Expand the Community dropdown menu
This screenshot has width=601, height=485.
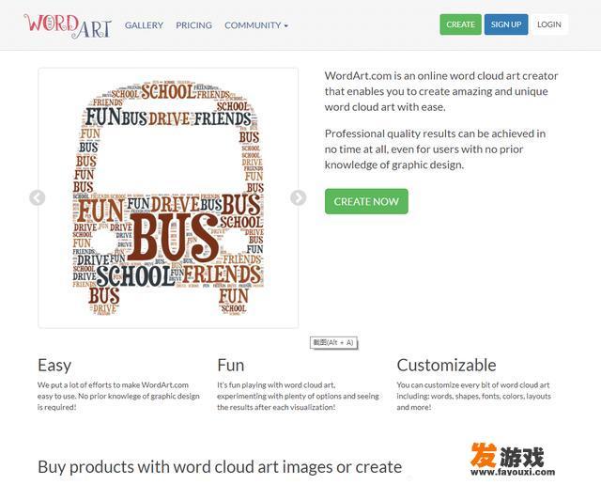coord(256,25)
